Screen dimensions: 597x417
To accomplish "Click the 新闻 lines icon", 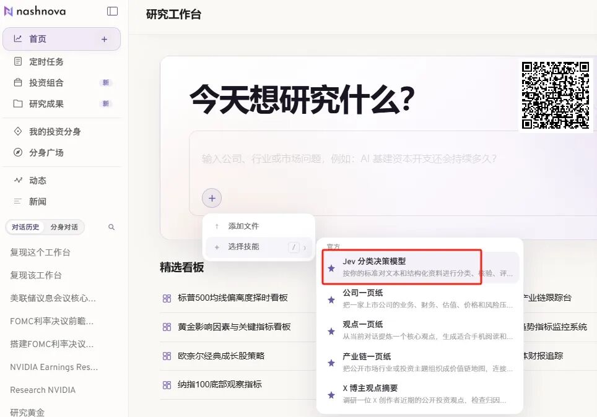I will (18, 201).
